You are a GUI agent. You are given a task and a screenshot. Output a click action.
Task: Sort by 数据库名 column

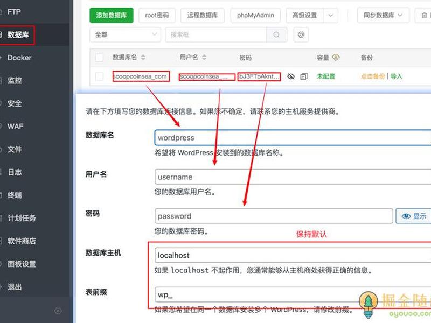click(x=143, y=58)
